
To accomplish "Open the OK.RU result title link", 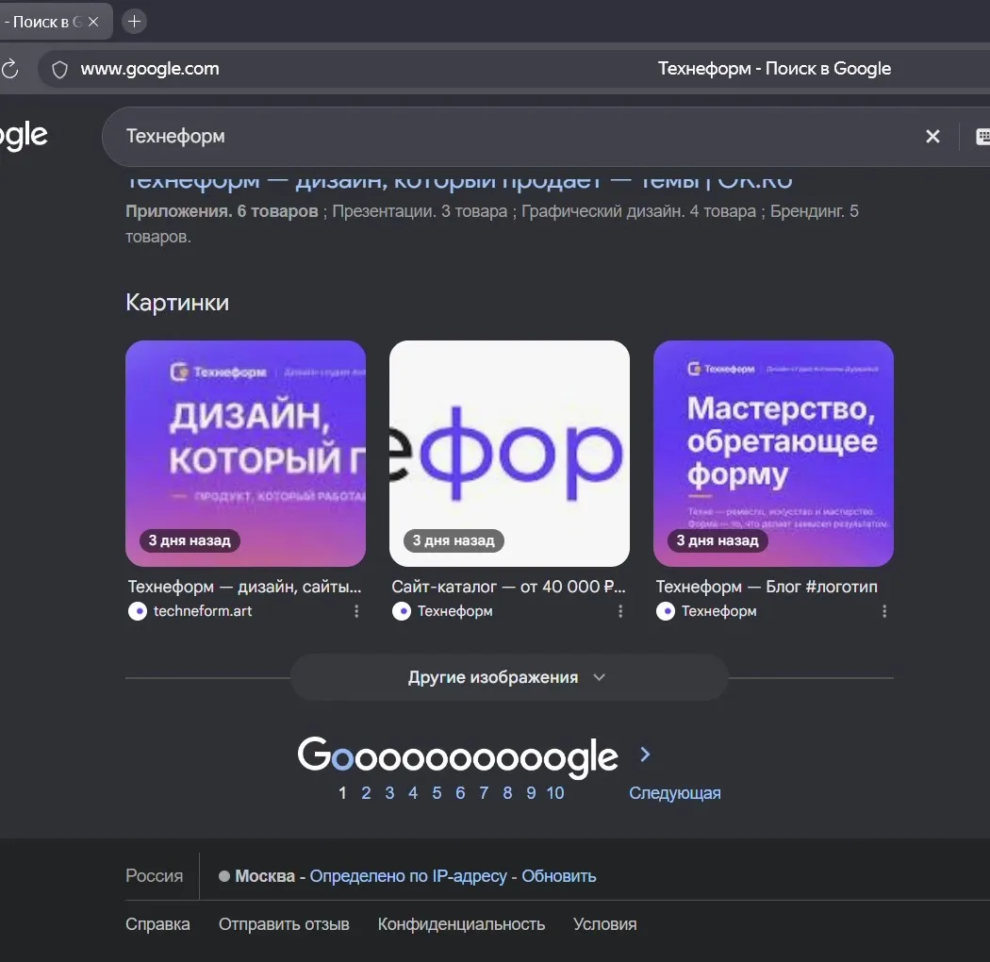I will [x=459, y=181].
